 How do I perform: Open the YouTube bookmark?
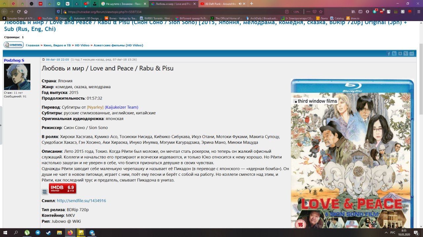pos(45,18)
